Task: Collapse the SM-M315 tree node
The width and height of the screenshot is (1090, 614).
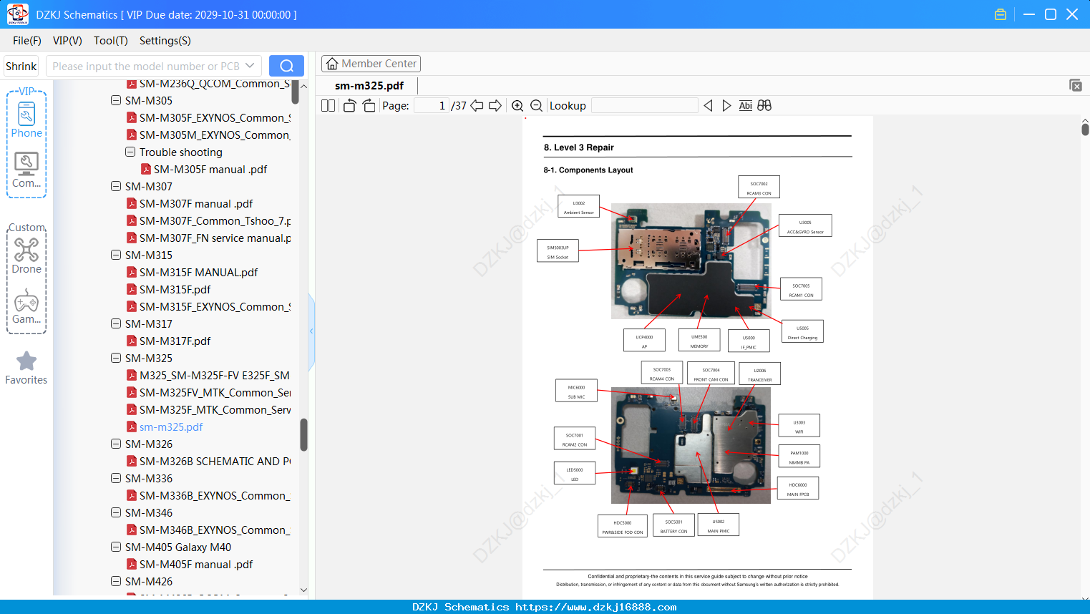Action: 116,255
